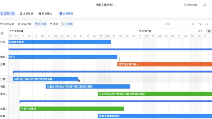Select the green 半岛中式模块 bar
This screenshot has height=119, width=212.
pos(72,109)
